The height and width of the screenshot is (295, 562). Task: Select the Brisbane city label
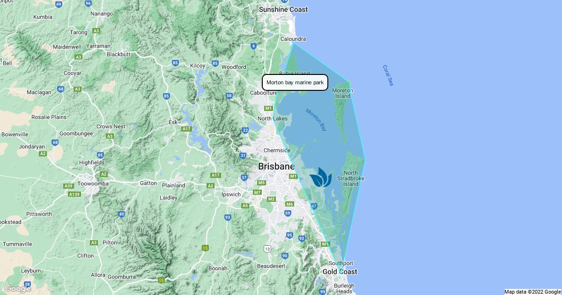point(276,166)
